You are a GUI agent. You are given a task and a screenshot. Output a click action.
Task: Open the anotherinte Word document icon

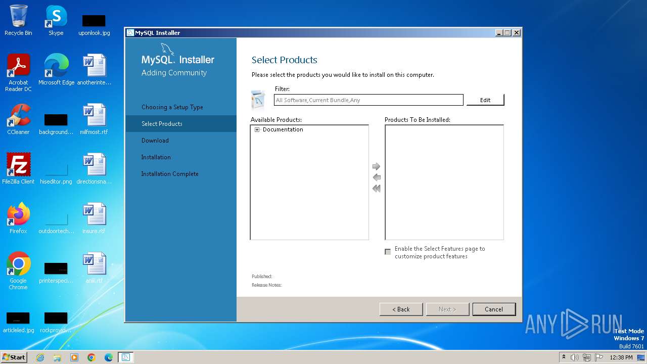click(x=94, y=69)
